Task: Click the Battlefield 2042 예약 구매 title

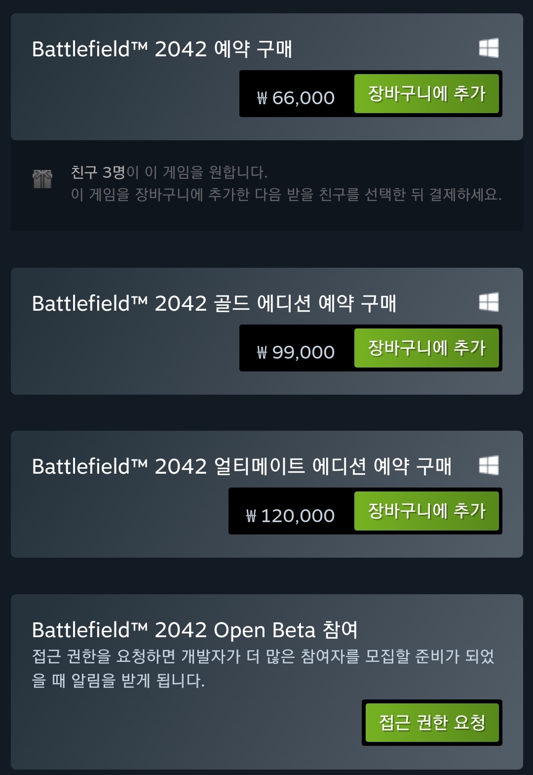Action: pyautogui.click(x=162, y=49)
